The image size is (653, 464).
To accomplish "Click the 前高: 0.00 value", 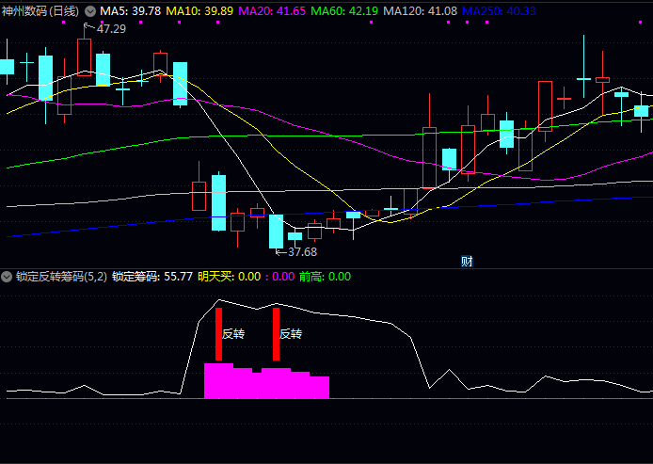I will (326, 277).
